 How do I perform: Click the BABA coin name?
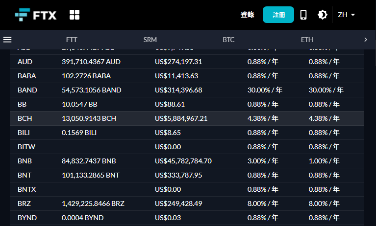27,76
